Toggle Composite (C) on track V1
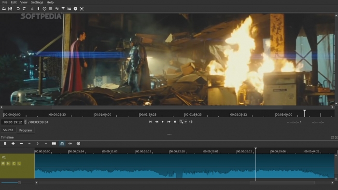338x190 pixels. (x=14, y=163)
